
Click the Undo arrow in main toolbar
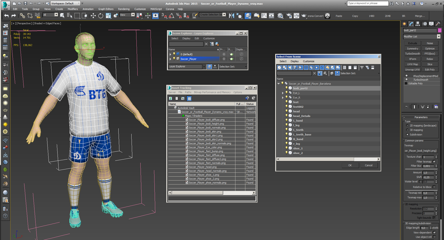click(x=6, y=16)
